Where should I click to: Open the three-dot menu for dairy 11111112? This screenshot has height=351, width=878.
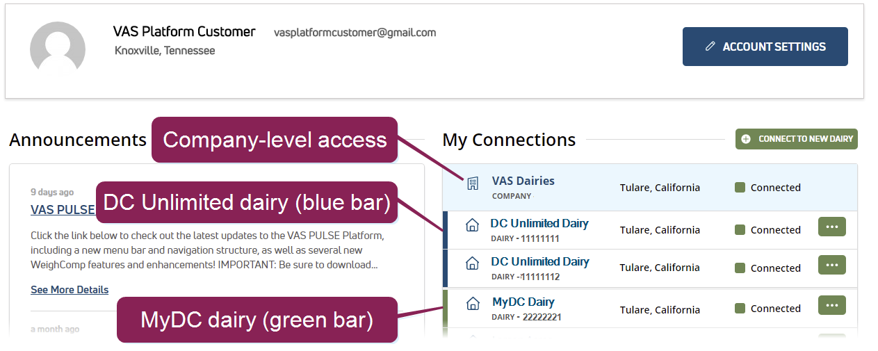tap(831, 265)
